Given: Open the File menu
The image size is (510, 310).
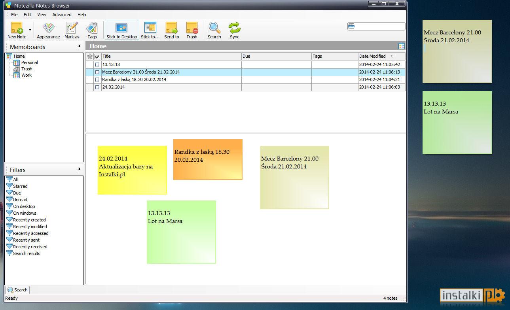Looking at the screenshot, I should (14, 15).
